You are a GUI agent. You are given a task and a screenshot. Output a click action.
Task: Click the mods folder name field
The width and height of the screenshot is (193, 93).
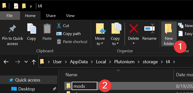pyautogui.click(x=84, y=86)
